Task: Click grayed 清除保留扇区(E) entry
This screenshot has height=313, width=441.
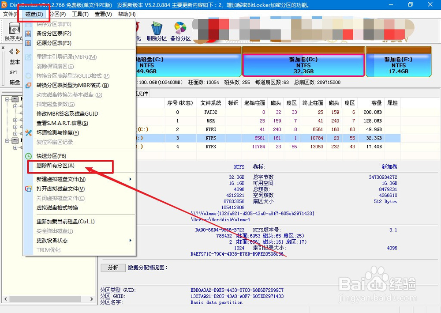Action: [x=55, y=66]
